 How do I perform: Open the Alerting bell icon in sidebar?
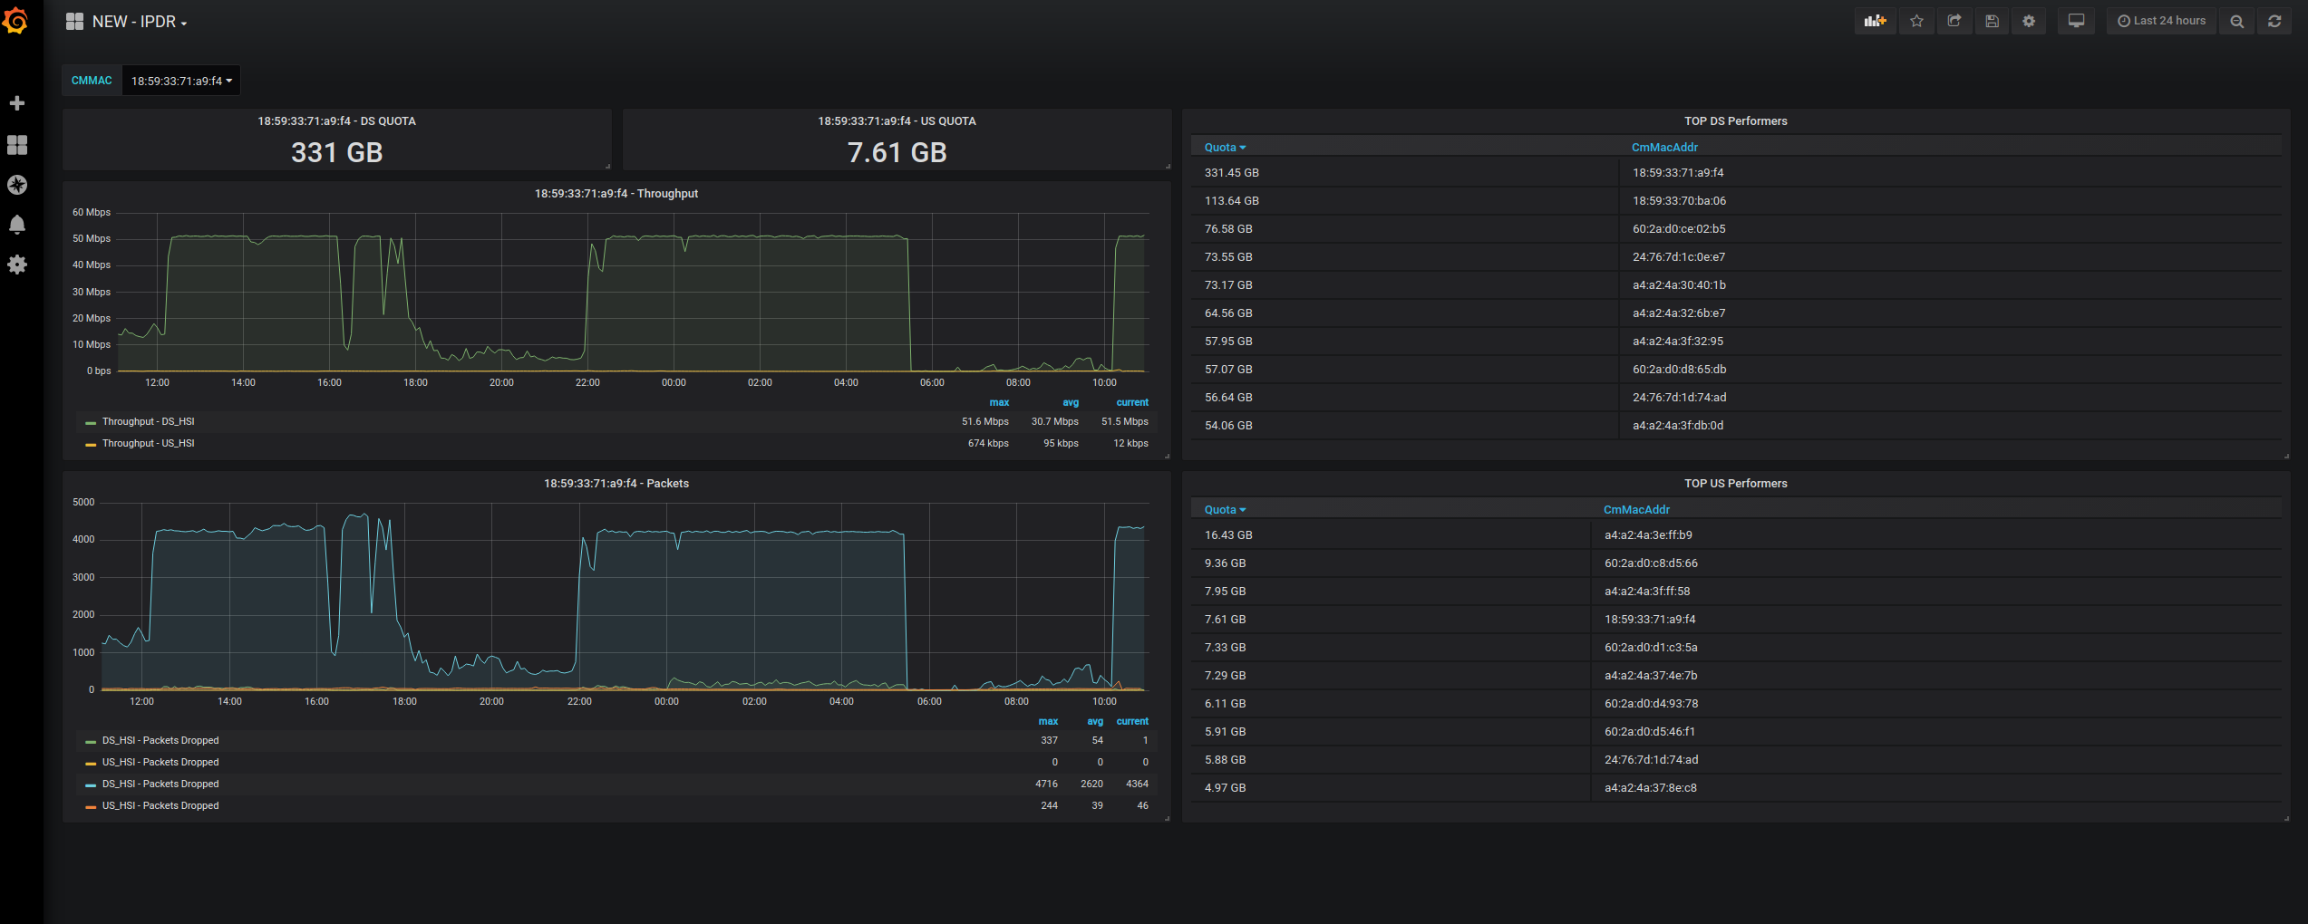[16, 225]
